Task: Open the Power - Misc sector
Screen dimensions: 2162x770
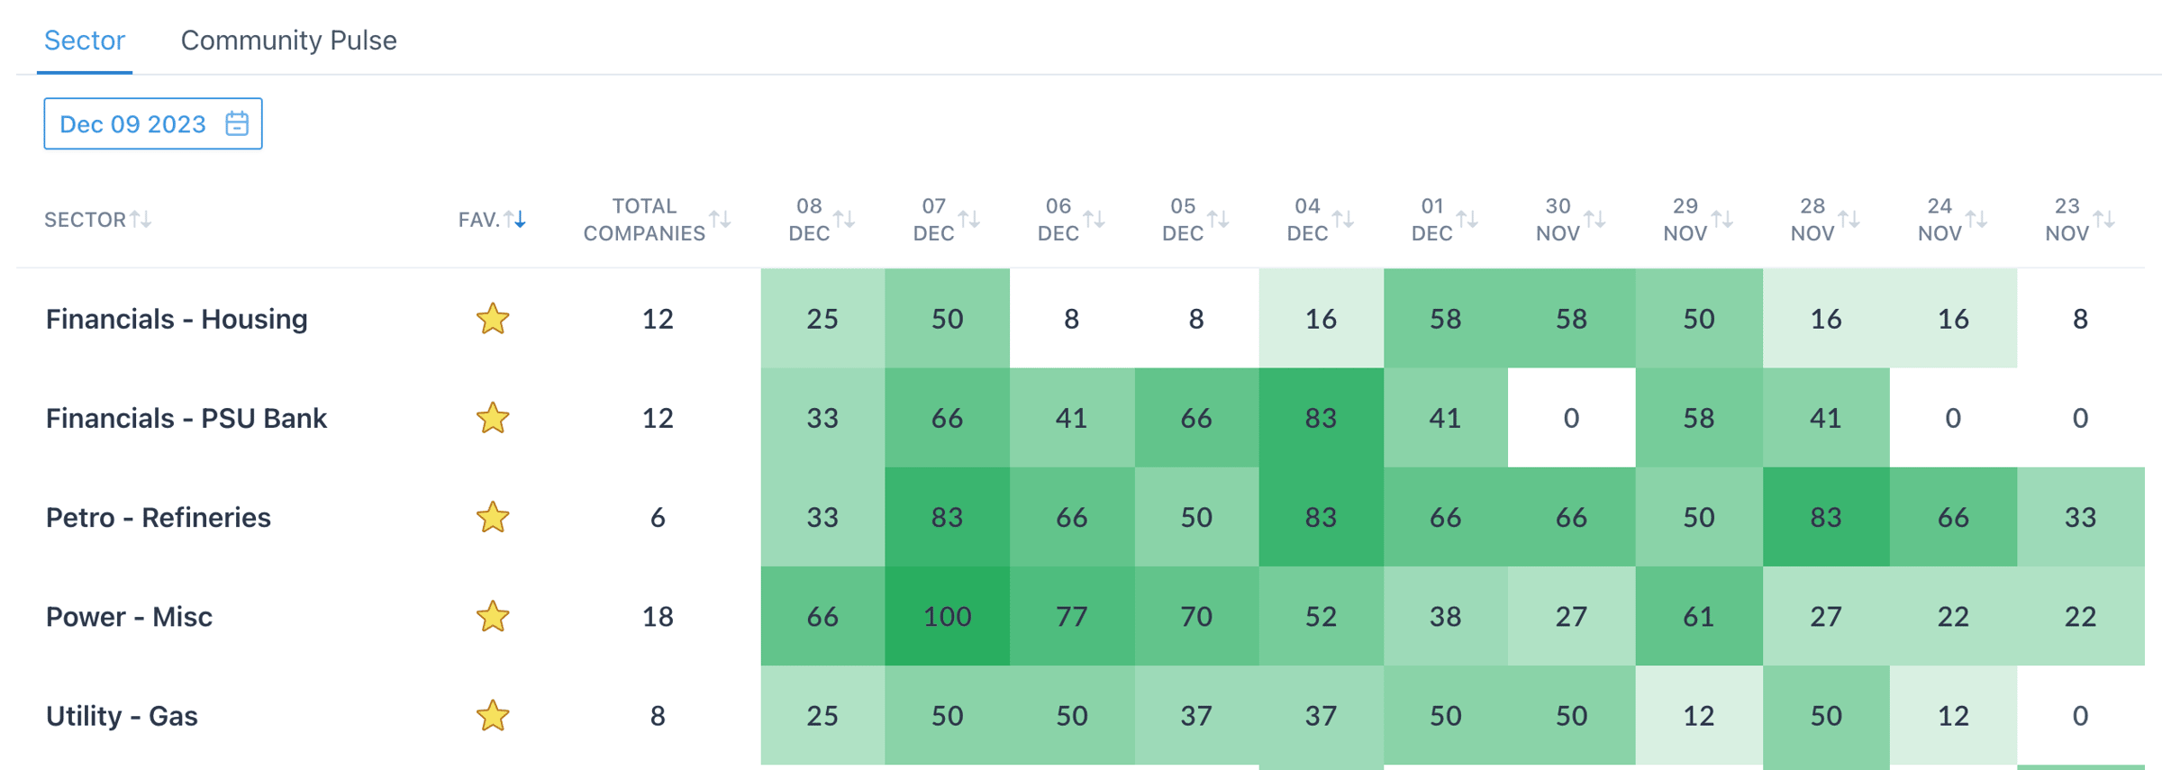Action: coord(130,617)
